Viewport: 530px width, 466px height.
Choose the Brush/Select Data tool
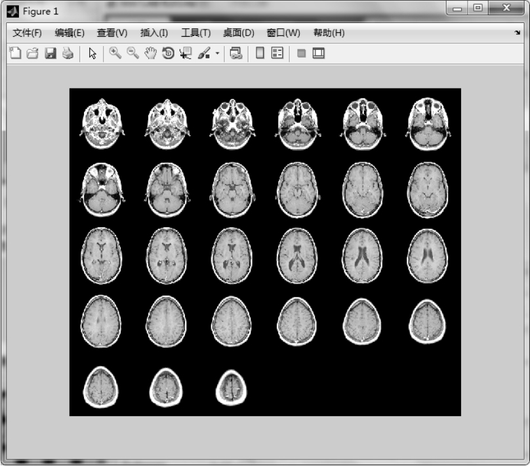204,53
